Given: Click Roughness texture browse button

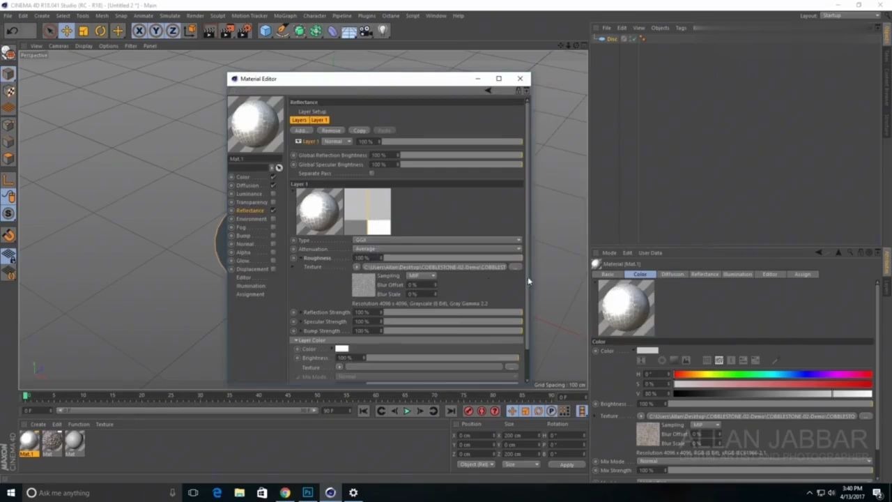Looking at the screenshot, I should coord(515,267).
